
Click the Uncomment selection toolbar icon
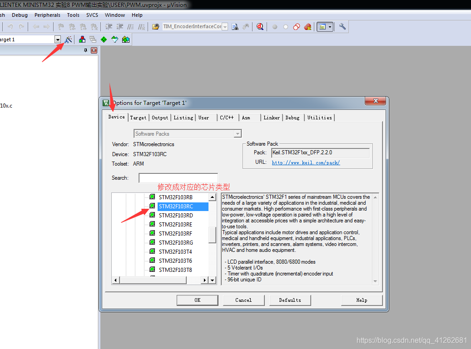141,27
